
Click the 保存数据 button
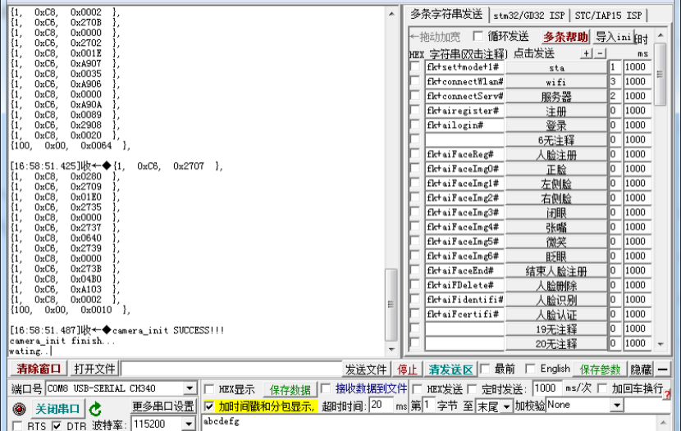(290, 390)
